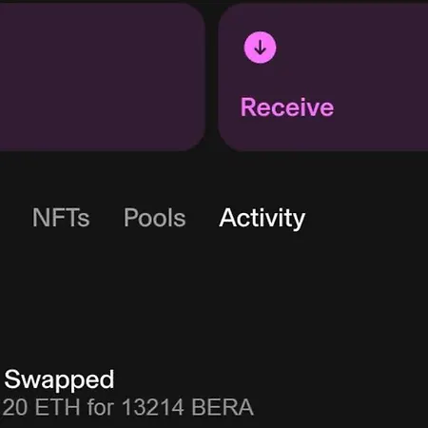Click blank space left of the NFTs tab
Image resolution: width=428 pixels, height=428 pixels.
point(14,218)
